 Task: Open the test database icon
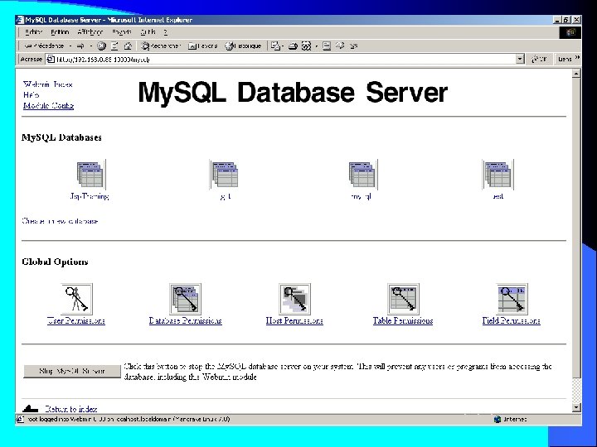[x=498, y=175]
